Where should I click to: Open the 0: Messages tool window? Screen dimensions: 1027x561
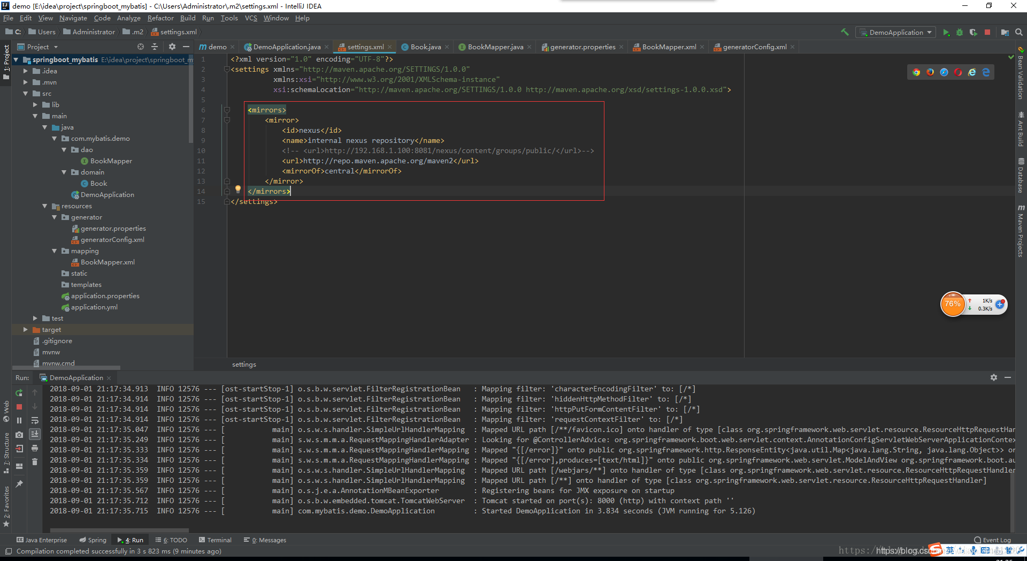pos(265,540)
